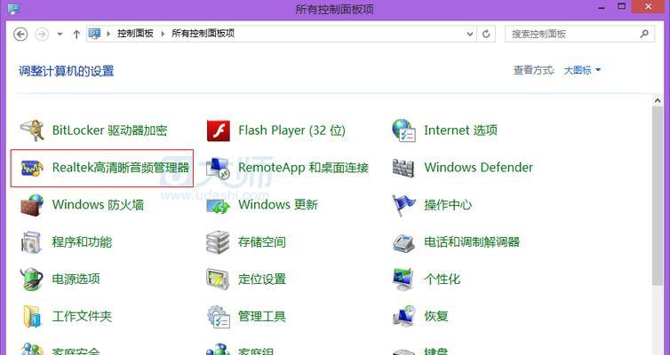Expand the address bar history dropdown
Image resolution: width=670 pixels, height=355 pixels.
470,34
